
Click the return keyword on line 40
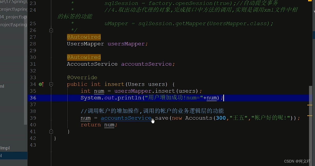(x=90, y=125)
